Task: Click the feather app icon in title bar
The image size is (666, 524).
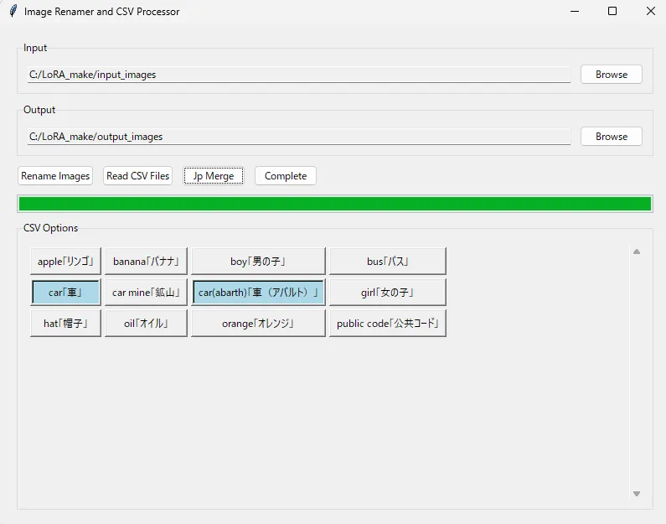Action: tap(13, 12)
